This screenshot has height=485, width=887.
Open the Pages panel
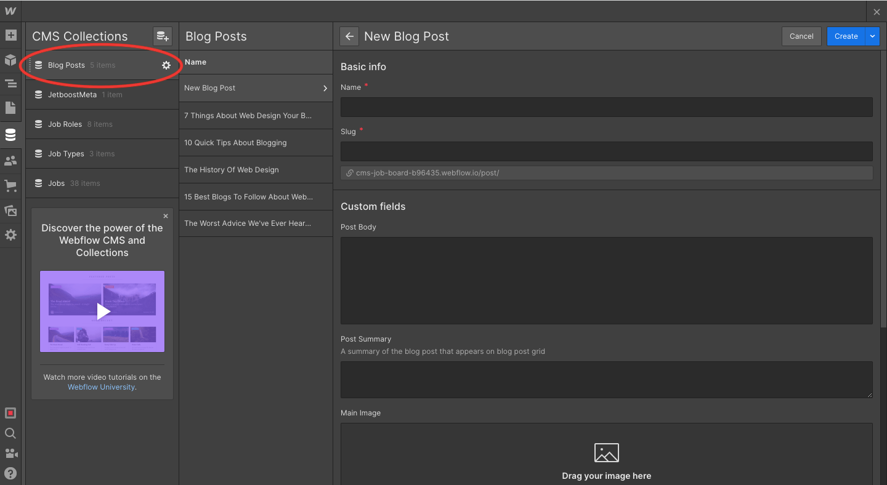[10, 108]
